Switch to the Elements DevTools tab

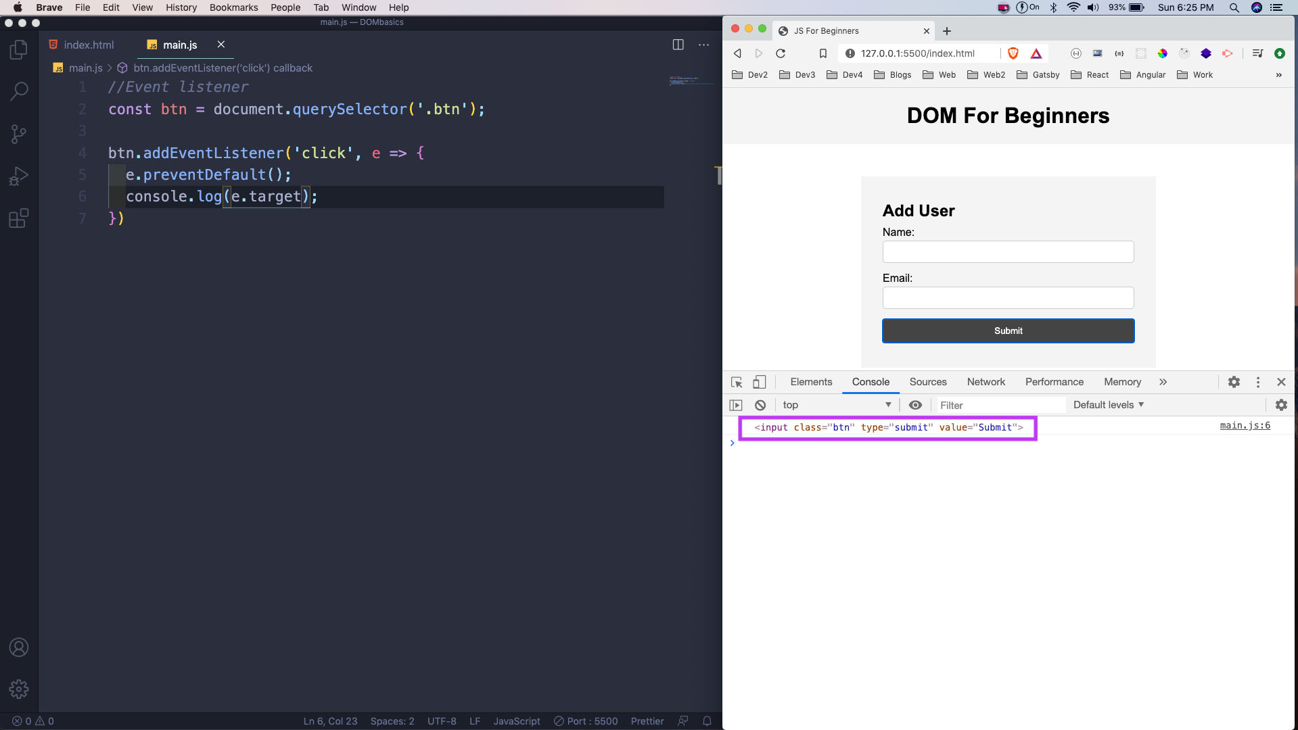point(811,382)
